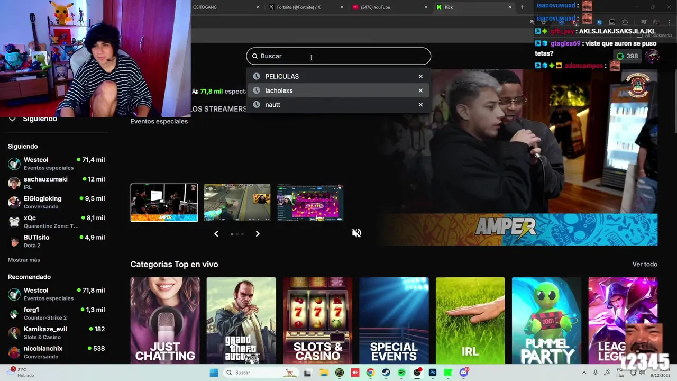Go to the next featured stream
Screen dimensions: 677x381
pos(258,233)
